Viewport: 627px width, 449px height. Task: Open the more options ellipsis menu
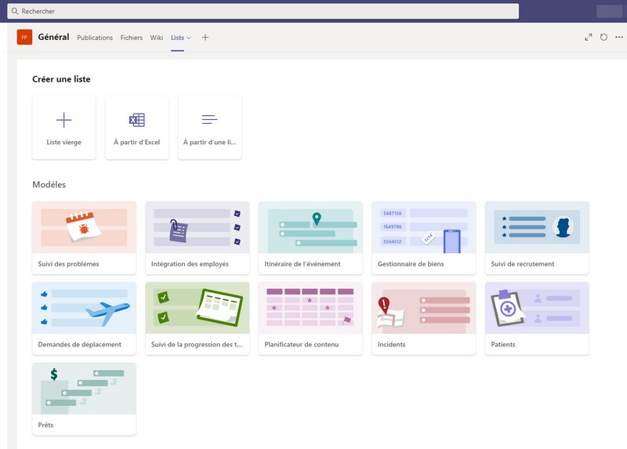[619, 37]
